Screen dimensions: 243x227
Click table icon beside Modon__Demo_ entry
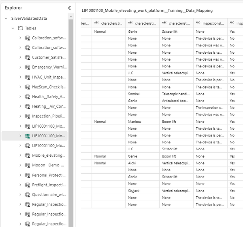[28, 165]
